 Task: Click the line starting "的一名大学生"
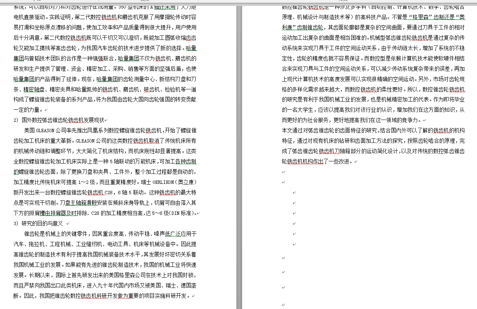[x=373, y=110]
